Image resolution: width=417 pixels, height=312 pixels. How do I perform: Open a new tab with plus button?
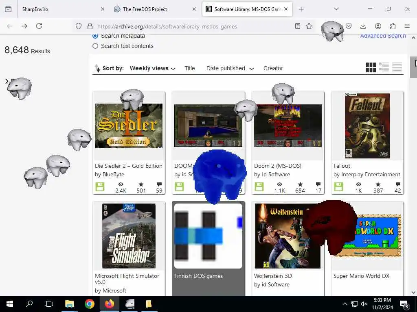[x=301, y=9]
